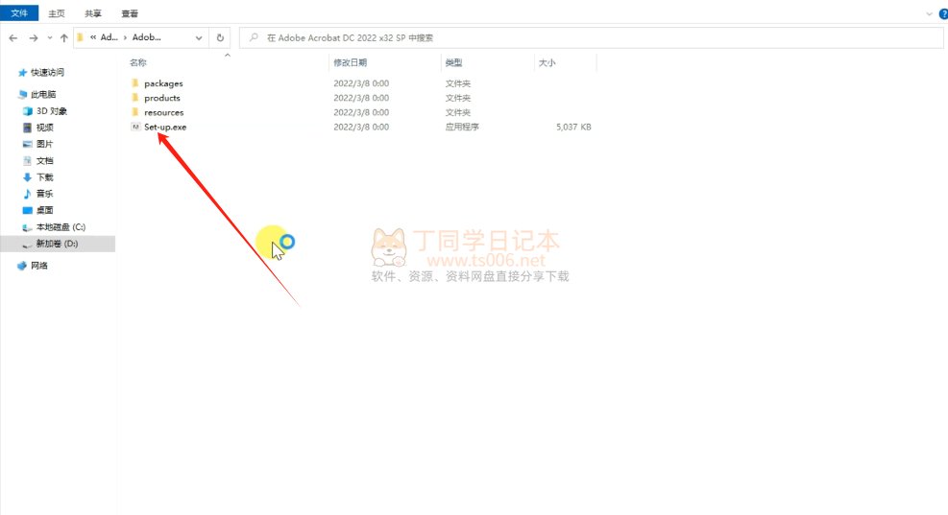Image resolution: width=948 pixels, height=515 pixels.
Task: Click the search magnifier icon
Action: (x=254, y=37)
